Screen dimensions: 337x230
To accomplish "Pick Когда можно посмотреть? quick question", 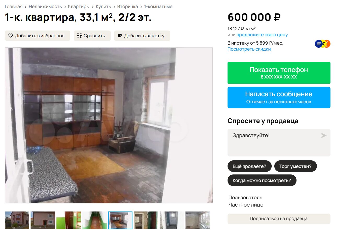I will coord(262,180).
